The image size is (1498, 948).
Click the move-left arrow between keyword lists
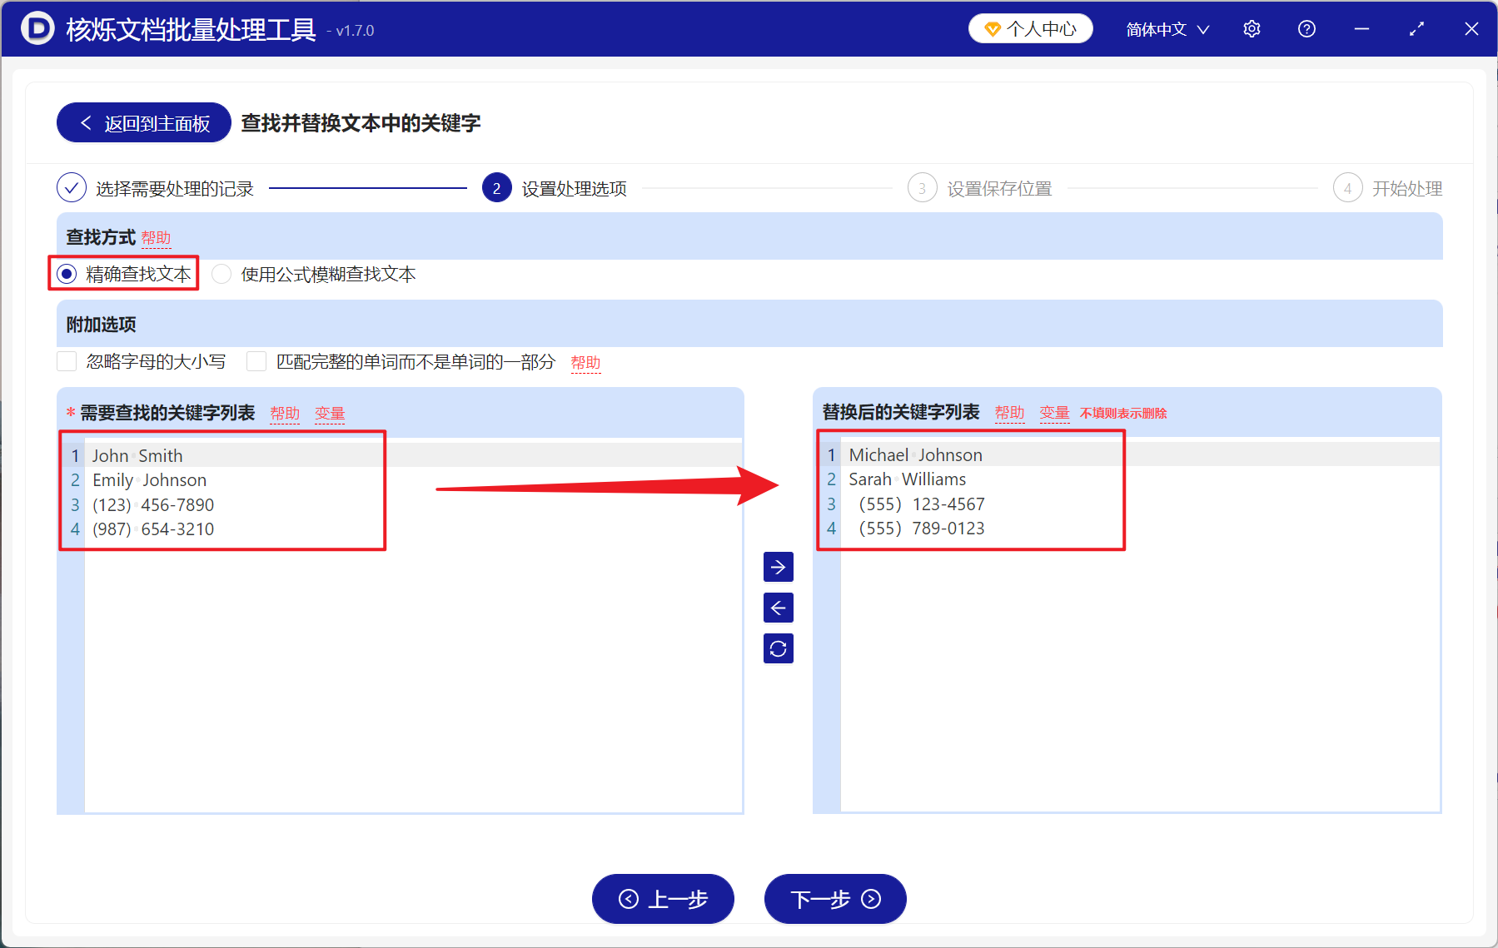click(777, 608)
